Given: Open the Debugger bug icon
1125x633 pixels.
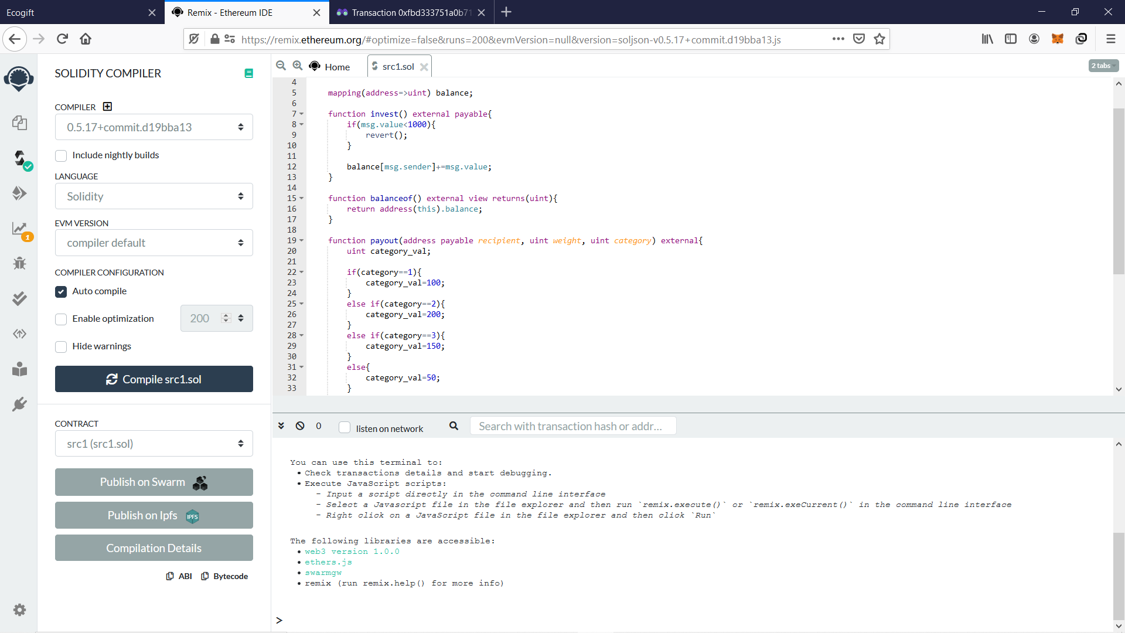Looking at the screenshot, I should tap(19, 263).
